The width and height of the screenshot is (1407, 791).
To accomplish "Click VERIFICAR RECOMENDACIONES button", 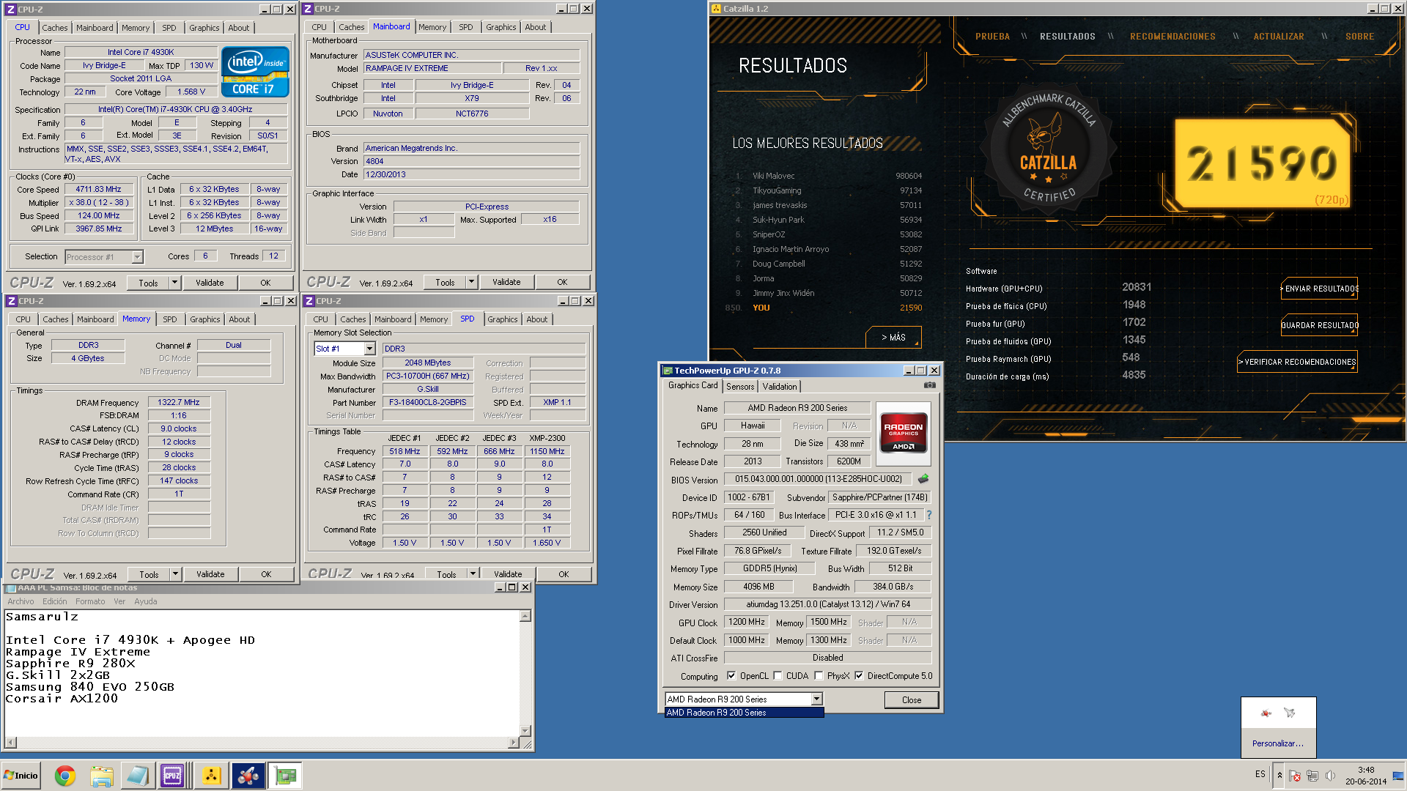I will click(1297, 362).
